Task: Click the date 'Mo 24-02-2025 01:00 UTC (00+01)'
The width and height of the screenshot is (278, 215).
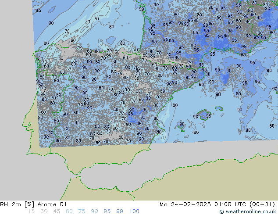Action: pos(217,204)
